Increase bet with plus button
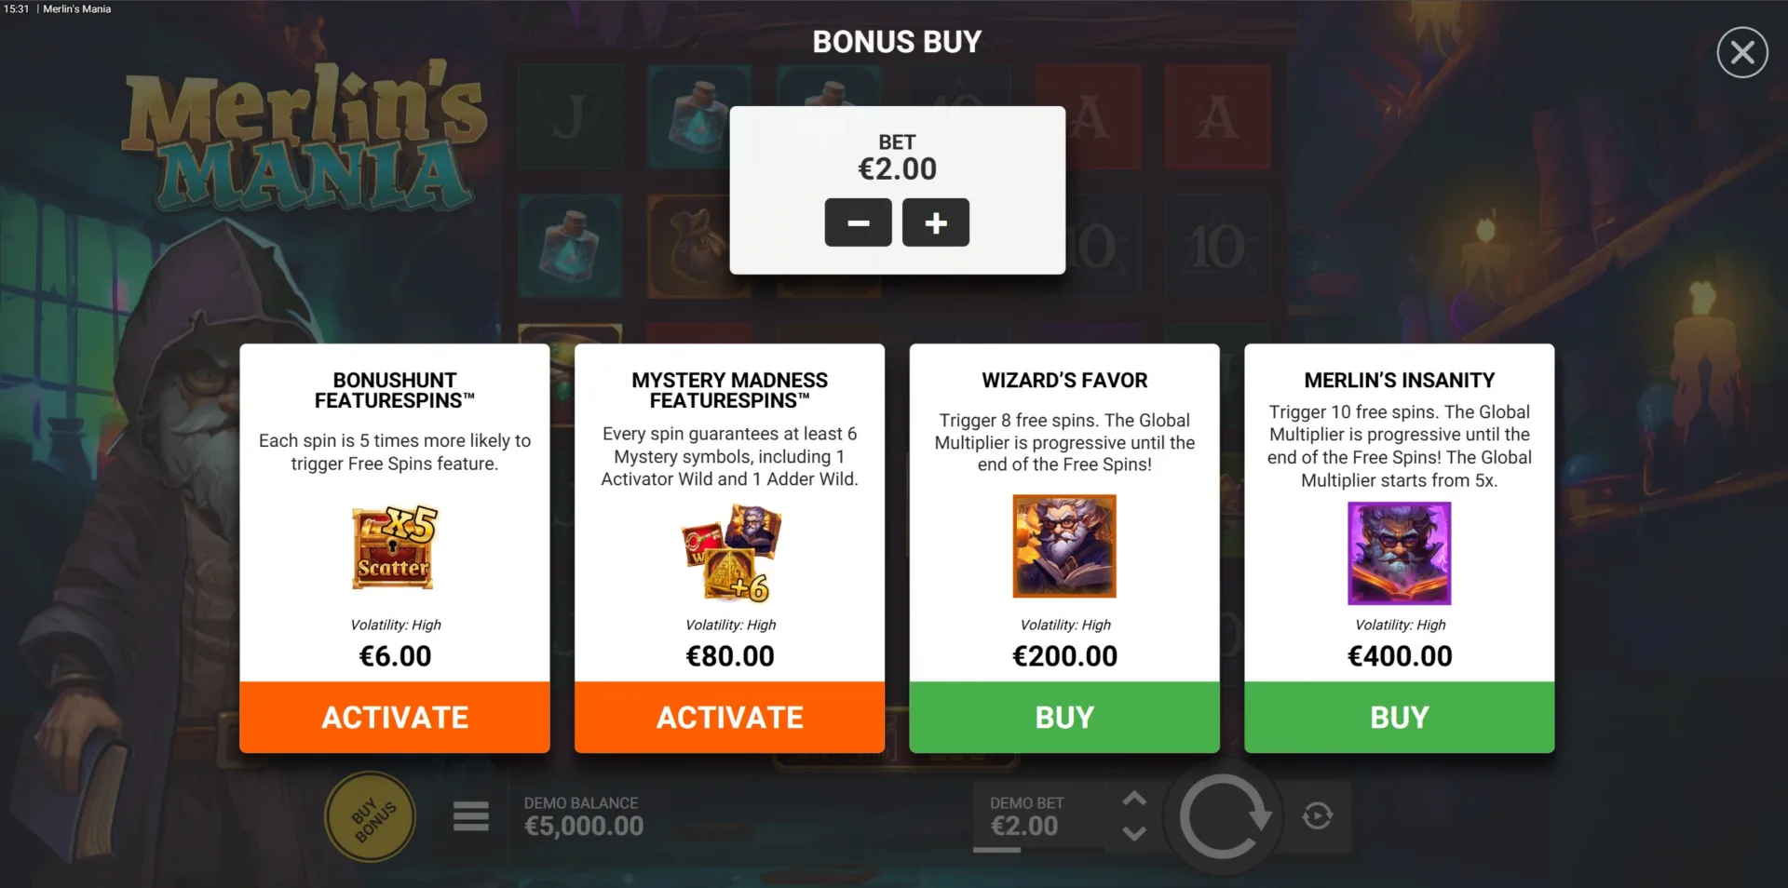Image resolution: width=1788 pixels, height=888 pixels. click(x=936, y=222)
